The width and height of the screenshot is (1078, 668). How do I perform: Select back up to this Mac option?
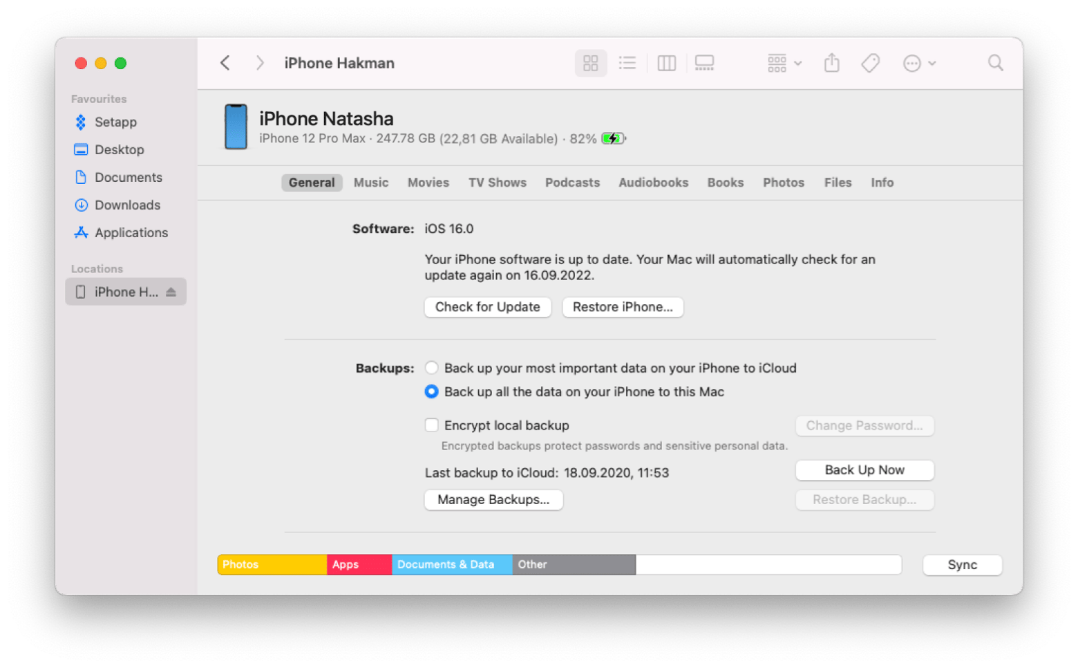(x=431, y=391)
